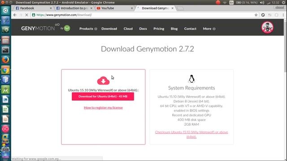The height and width of the screenshot is (161, 287).
Task: Switch to Google Chrome in the dock
Action: pos(5,70)
